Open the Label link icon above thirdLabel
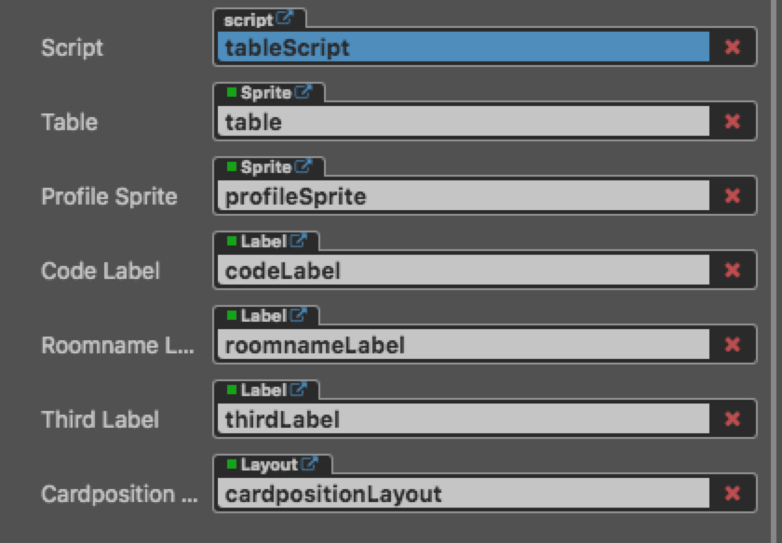This screenshot has width=782, height=543. click(298, 391)
